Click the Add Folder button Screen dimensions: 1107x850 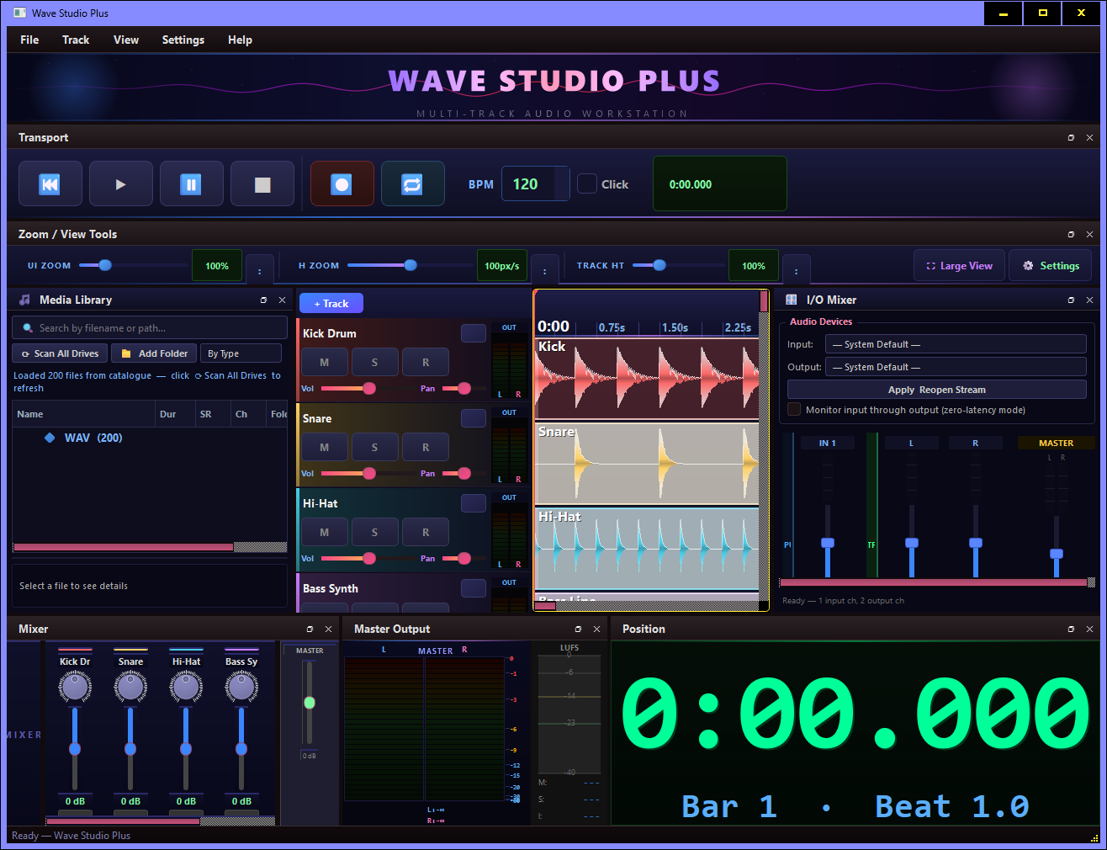[154, 353]
